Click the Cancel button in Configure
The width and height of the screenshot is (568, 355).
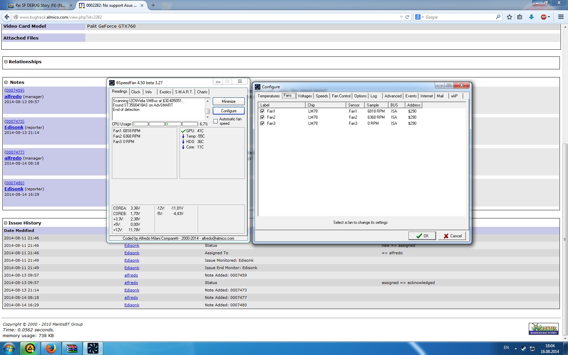[x=452, y=236]
